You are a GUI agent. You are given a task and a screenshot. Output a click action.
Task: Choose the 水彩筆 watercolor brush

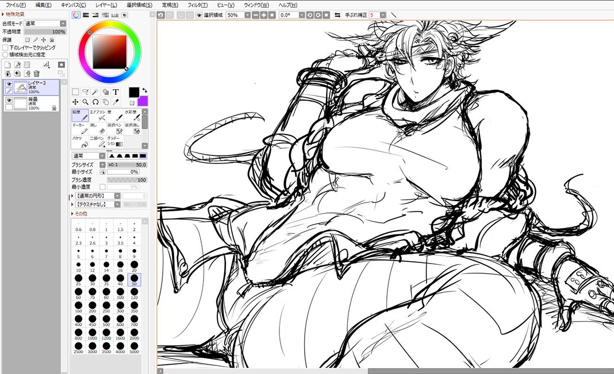[x=132, y=115]
